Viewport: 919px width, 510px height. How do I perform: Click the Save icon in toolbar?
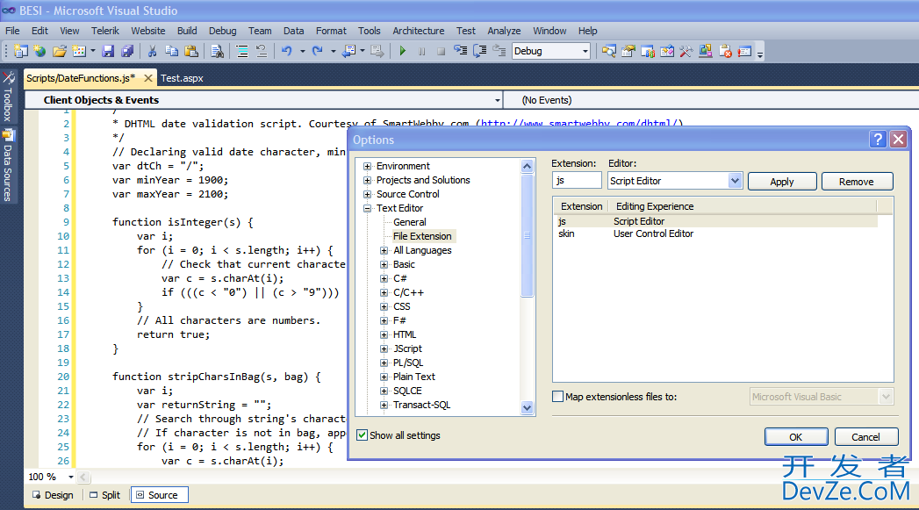coord(108,52)
